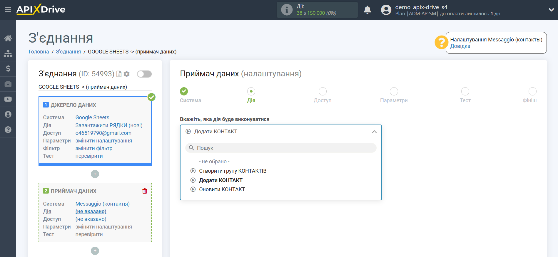
Task: Select Додати КОНТАКТ option in list
Action: pos(221,180)
